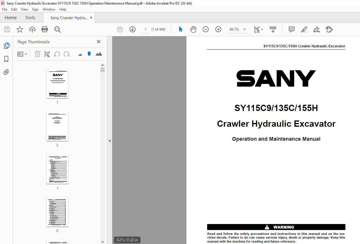Click thumbnails scrollbar up arrow
The width and height of the screenshot is (360, 244).
(x=103, y=65)
